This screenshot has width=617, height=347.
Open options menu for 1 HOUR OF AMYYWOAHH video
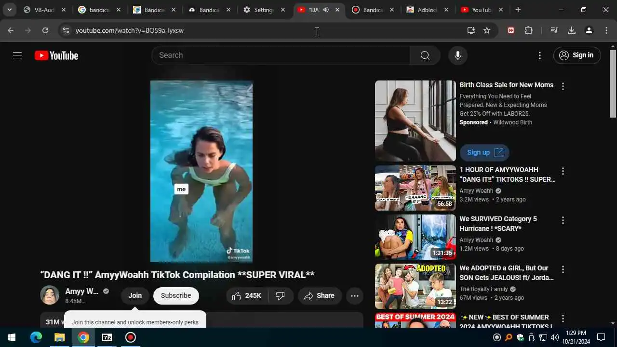click(563, 171)
